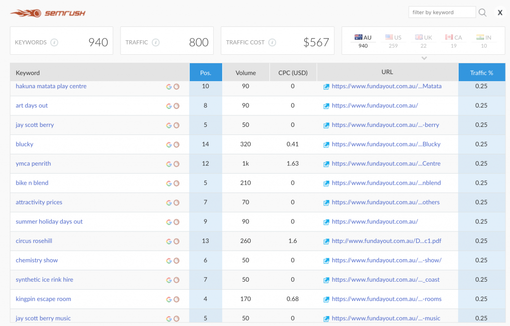Viewport: 510px width, 326px height.
Task: Click Google icon for blucky
Action: tap(169, 145)
